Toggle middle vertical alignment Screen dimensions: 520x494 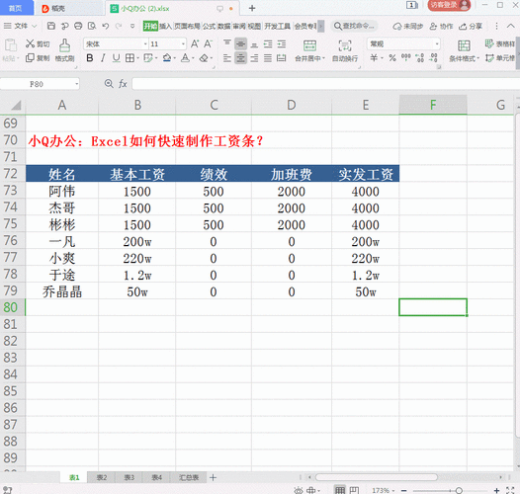pyautogui.click(x=240, y=43)
